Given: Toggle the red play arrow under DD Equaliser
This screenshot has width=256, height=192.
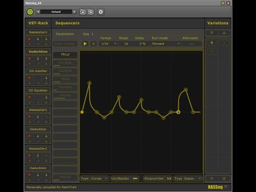Looking at the screenshot, I should (29, 97).
